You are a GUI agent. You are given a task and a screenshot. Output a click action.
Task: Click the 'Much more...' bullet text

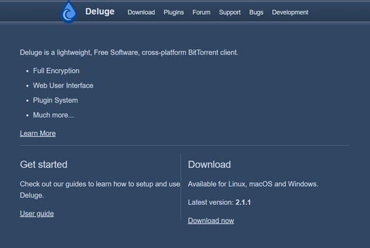coord(53,115)
